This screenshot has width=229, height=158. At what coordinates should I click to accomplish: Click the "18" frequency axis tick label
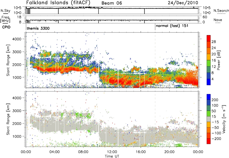pos(19,17)
